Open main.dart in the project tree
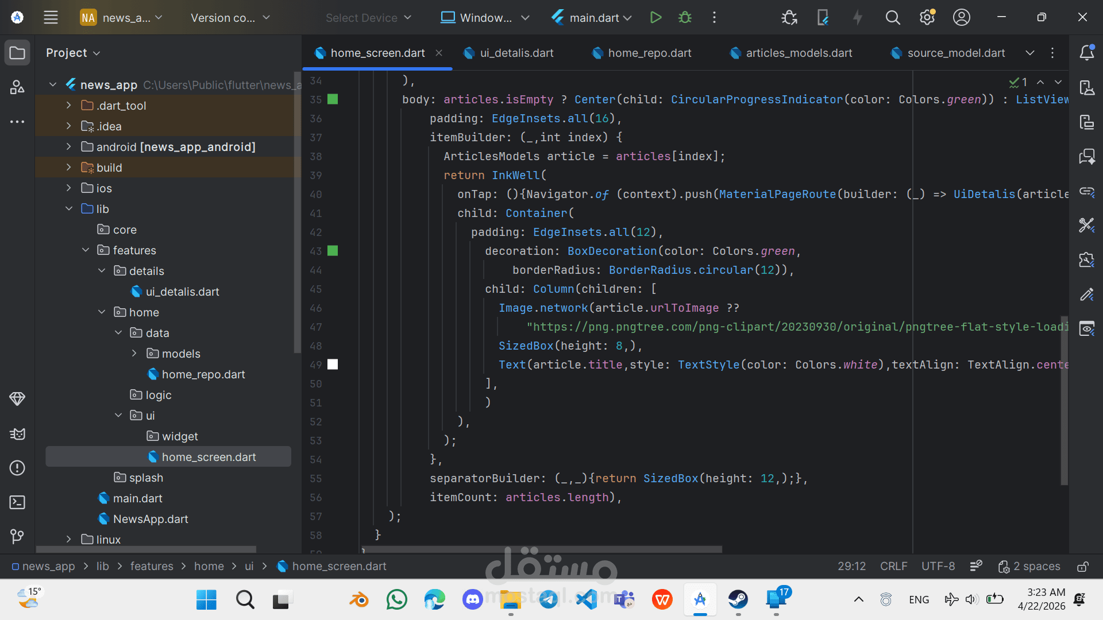This screenshot has height=620, width=1103. click(x=137, y=498)
